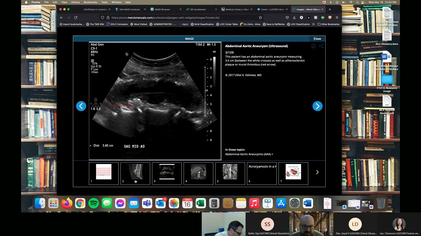Reload the page with refresh icon
This screenshot has height=236, width=421.
point(76,17)
